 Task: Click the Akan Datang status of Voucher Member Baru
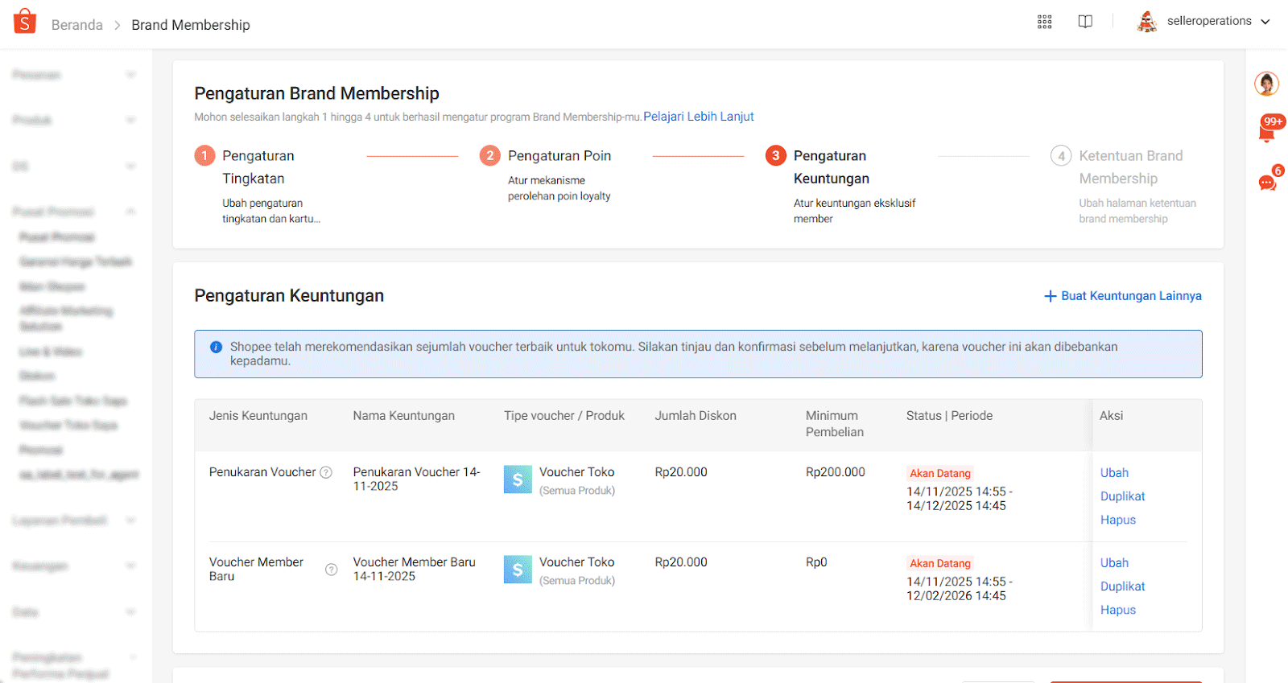940,563
